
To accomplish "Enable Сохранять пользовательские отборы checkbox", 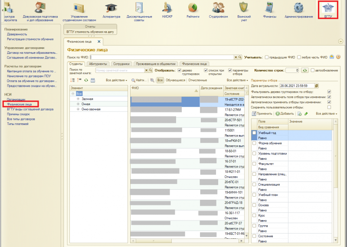I will [329, 107].
